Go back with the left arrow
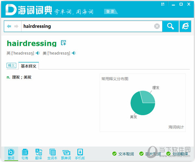Viewport: 195px width, 162px height. pyautogui.click(x=9, y=26)
